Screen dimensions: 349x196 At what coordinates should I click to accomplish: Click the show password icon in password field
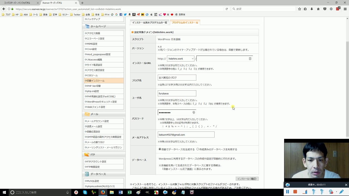click(194, 112)
